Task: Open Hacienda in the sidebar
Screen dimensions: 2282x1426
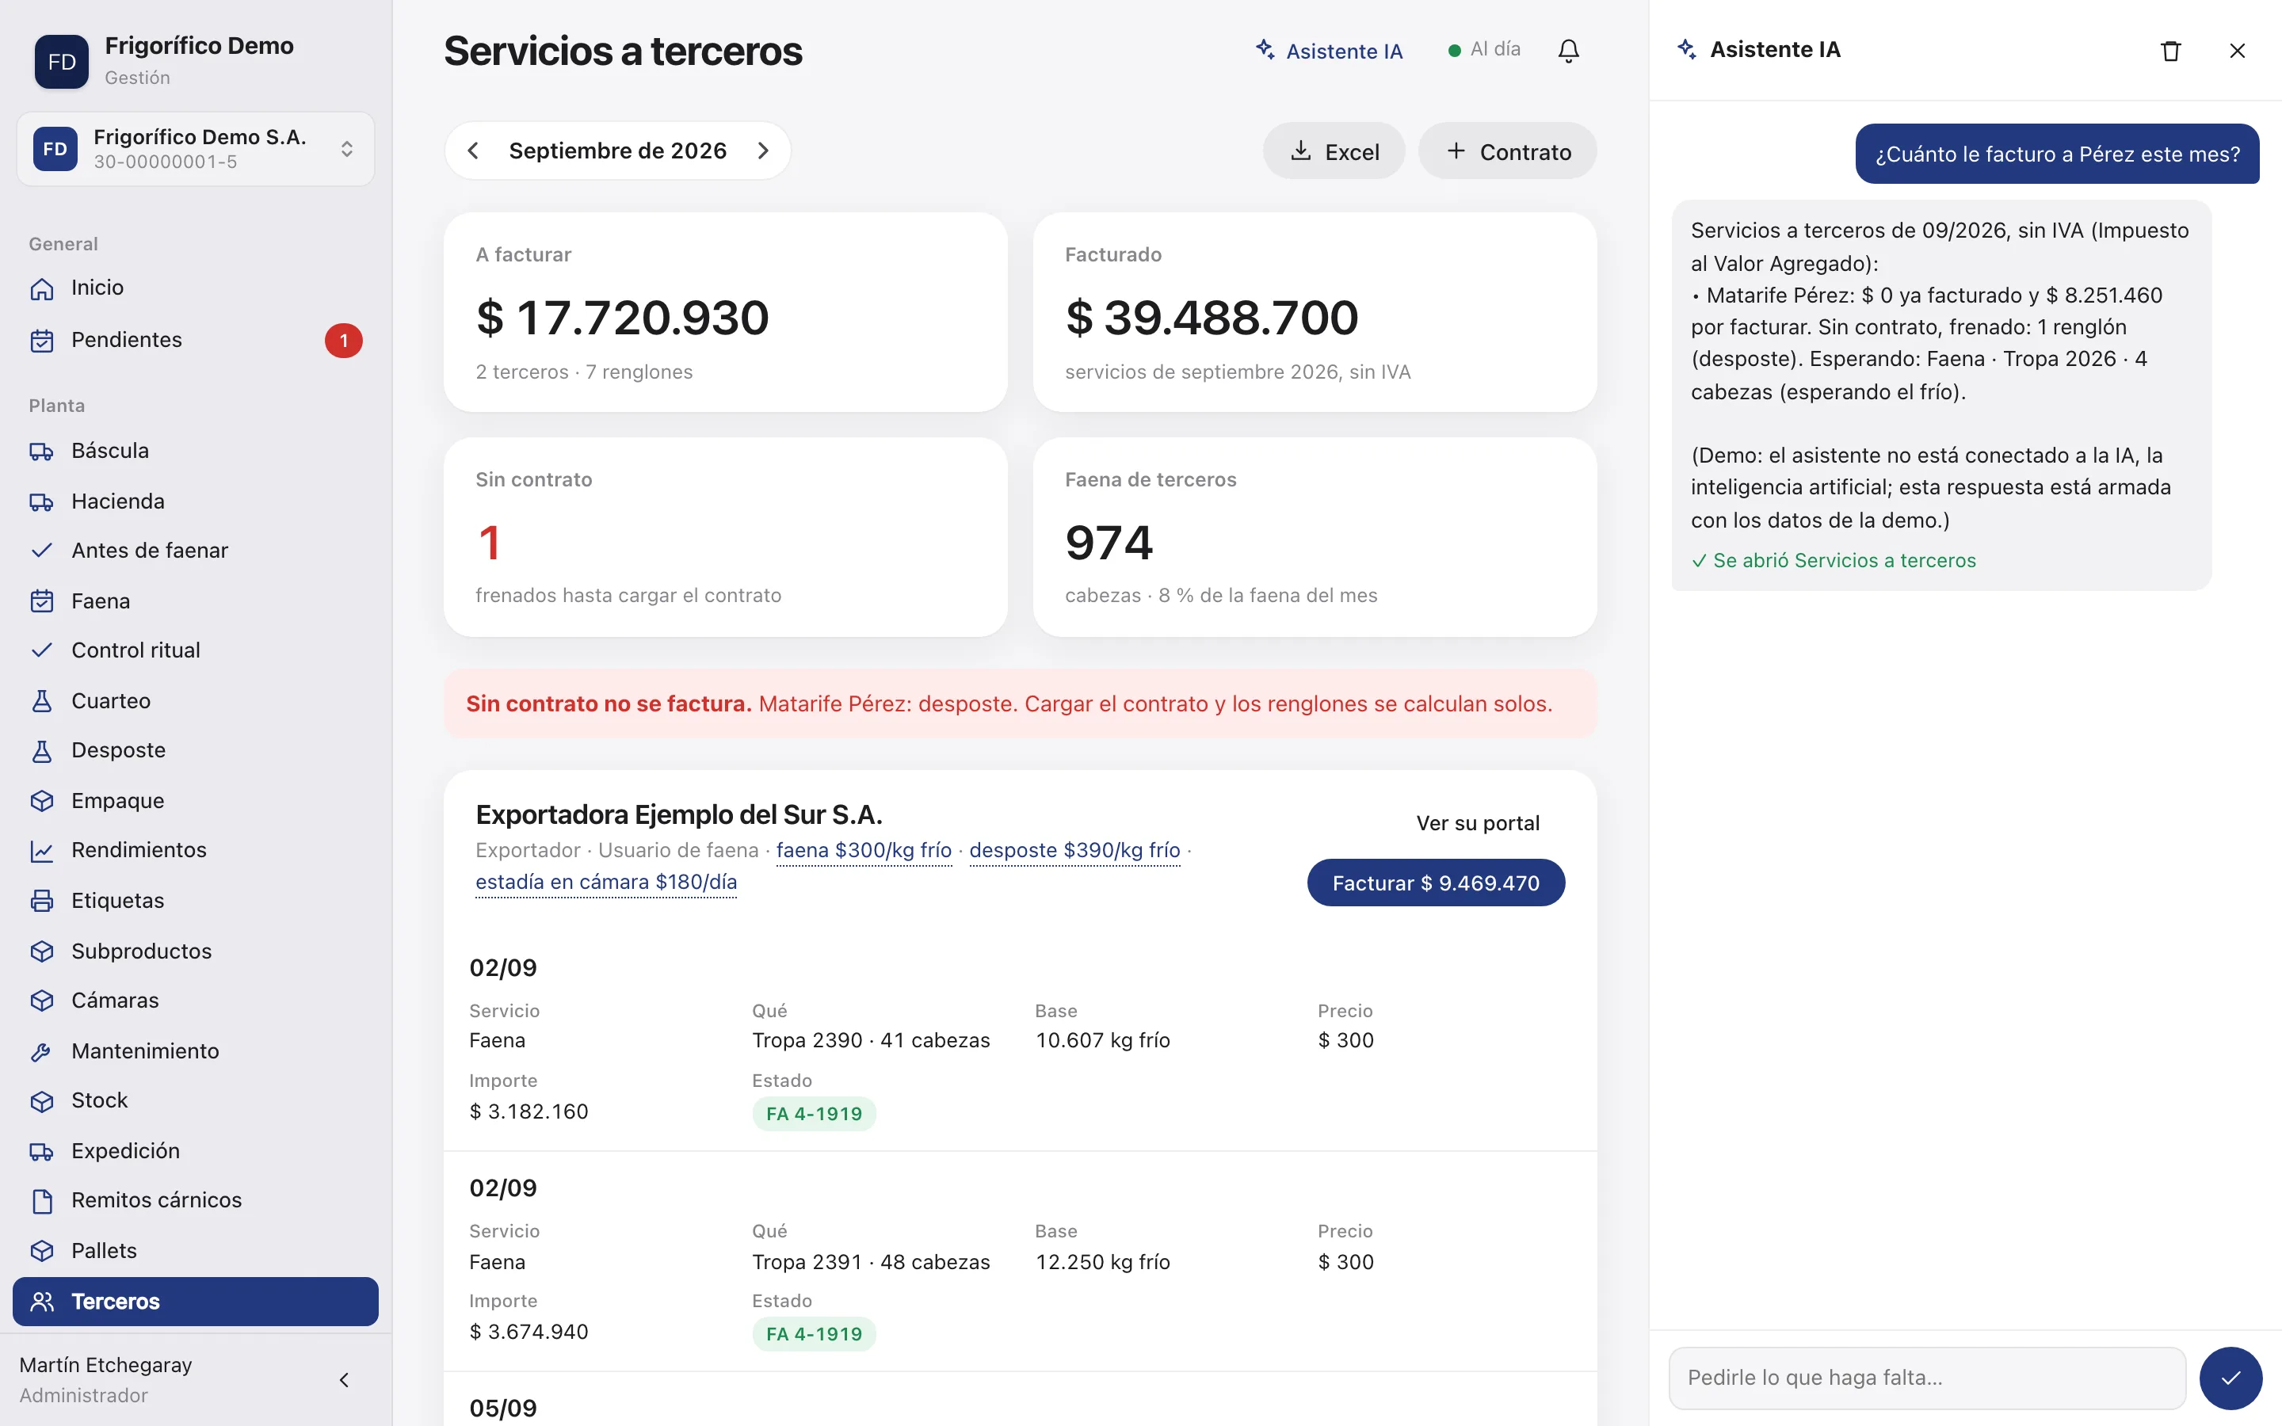Action: [195, 501]
